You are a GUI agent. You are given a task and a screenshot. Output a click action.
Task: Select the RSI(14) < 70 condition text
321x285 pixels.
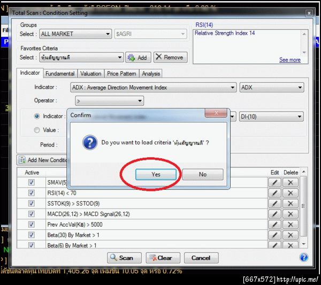click(62, 193)
